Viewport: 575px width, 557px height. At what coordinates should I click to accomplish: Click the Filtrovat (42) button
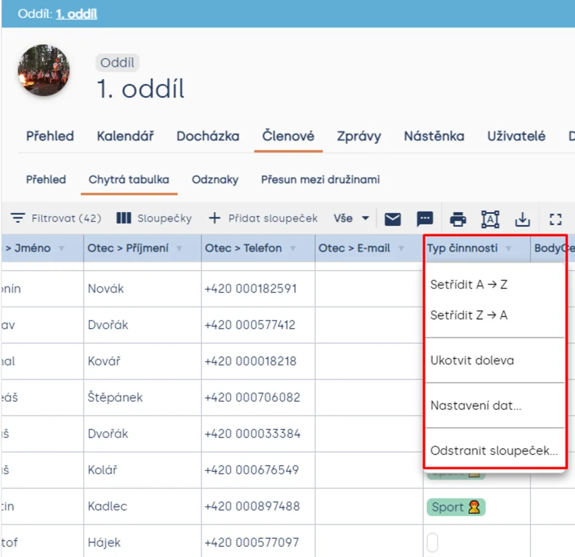(56, 218)
